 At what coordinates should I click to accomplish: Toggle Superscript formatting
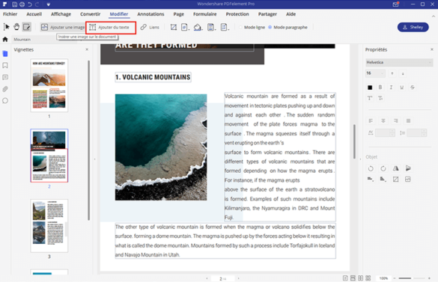pyautogui.click(x=370, y=98)
